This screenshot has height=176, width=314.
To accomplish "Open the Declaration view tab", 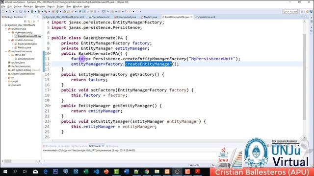I will [79, 146].
